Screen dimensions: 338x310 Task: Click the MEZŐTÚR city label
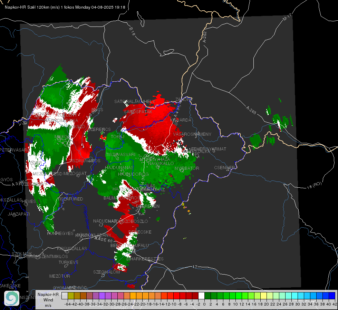coord(60,276)
